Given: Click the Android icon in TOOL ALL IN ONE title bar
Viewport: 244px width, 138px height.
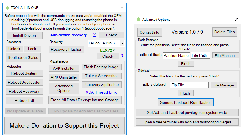Looking at the screenshot, I should [7, 7].
